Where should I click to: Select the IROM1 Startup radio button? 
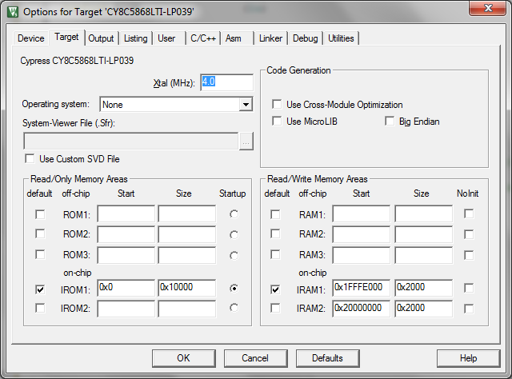coord(234,289)
